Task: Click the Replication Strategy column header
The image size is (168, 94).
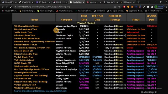Action: pos(115,18)
